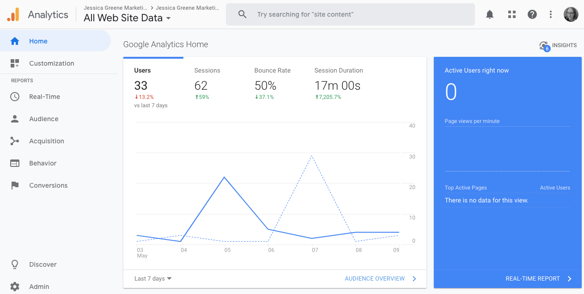The height and width of the screenshot is (294, 584).
Task: Click the second Jessica Greene Marketi... breadcrumb
Action: [x=188, y=8]
